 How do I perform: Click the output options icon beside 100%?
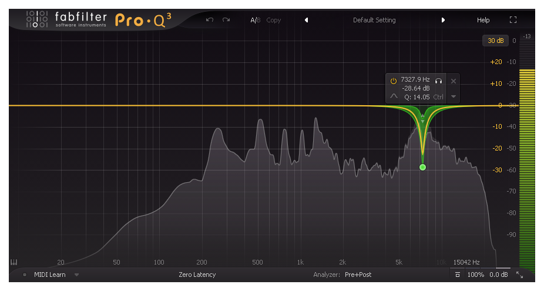pos(458,275)
